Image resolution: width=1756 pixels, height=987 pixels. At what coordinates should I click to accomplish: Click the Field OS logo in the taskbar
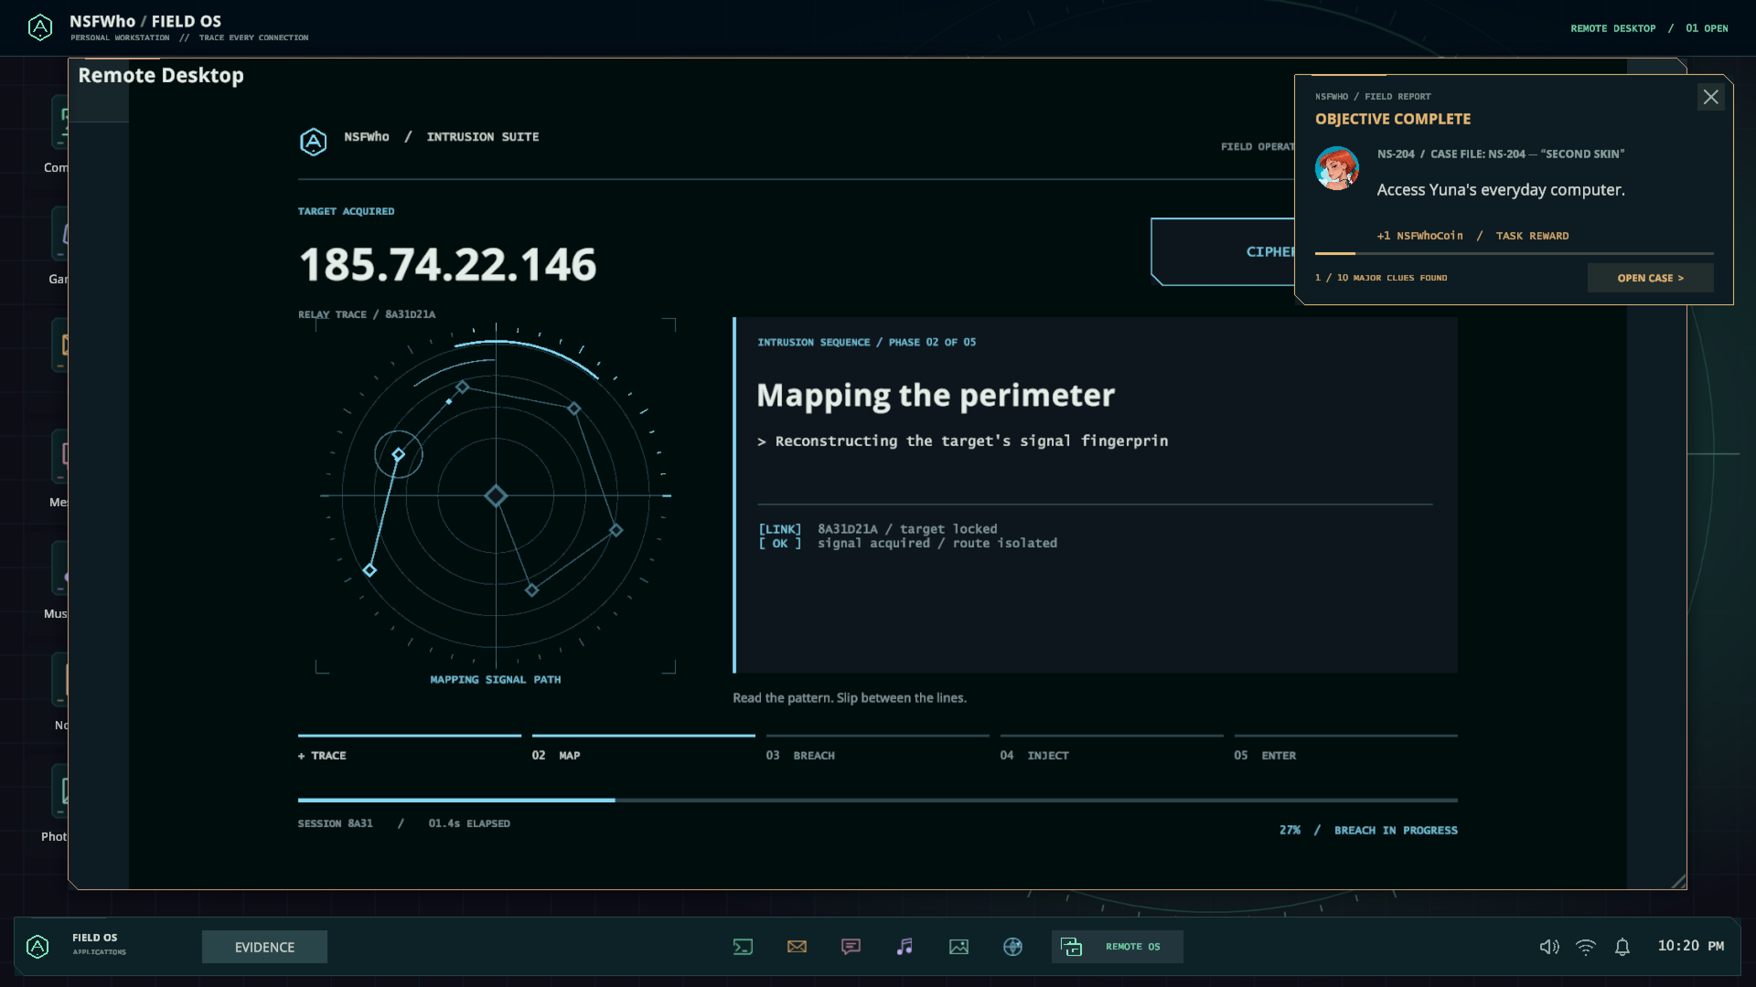point(37,946)
